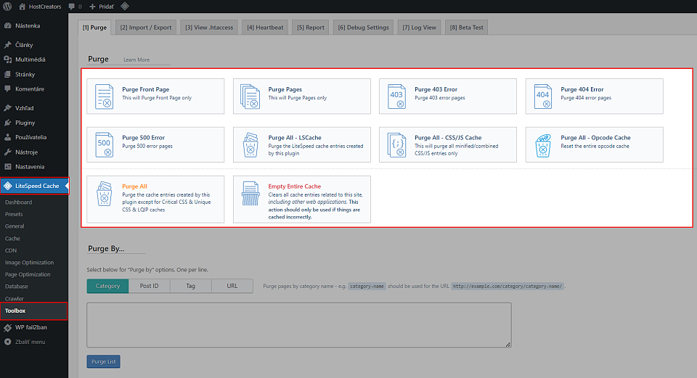Open the HostCreators home icon
This screenshot has width=697, height=378.
coord(22,7)
